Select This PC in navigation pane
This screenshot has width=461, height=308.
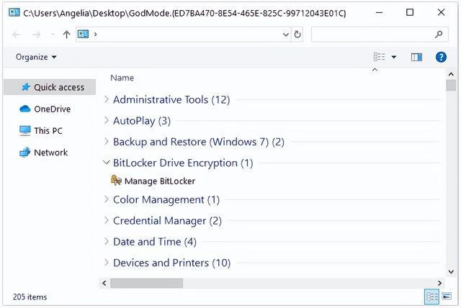point(50,131)
